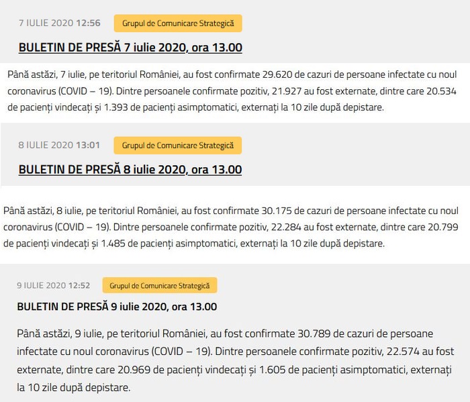Click the 20.969 recovered patients number
470x402 pixels.
click(x=134, y=370)
